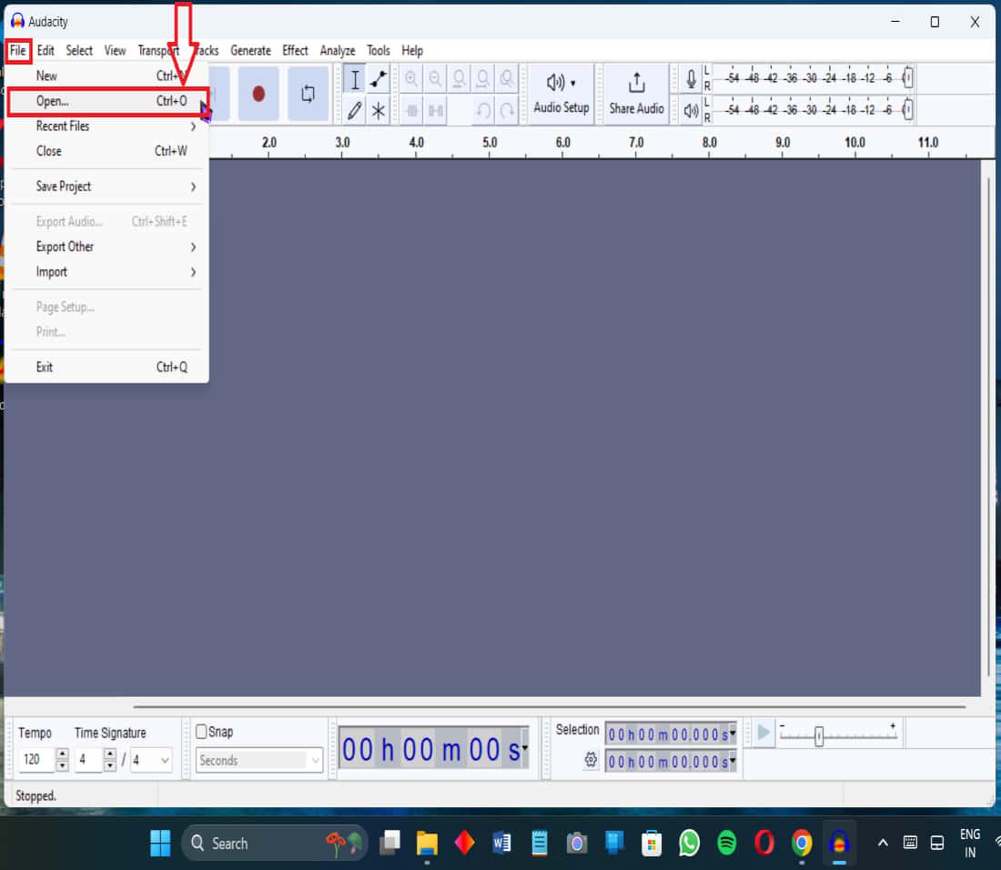Open the Tools menu
This screenshot has height=870, width=1001.
click(x=378, y=50)
